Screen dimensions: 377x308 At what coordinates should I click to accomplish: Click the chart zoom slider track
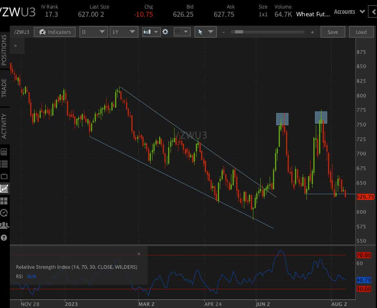268,32
